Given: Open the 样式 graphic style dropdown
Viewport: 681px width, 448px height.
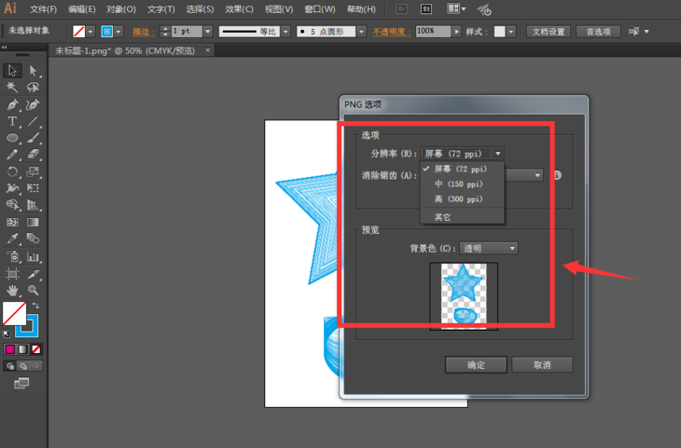Looking at the screenshot, I should coord(511,32).
